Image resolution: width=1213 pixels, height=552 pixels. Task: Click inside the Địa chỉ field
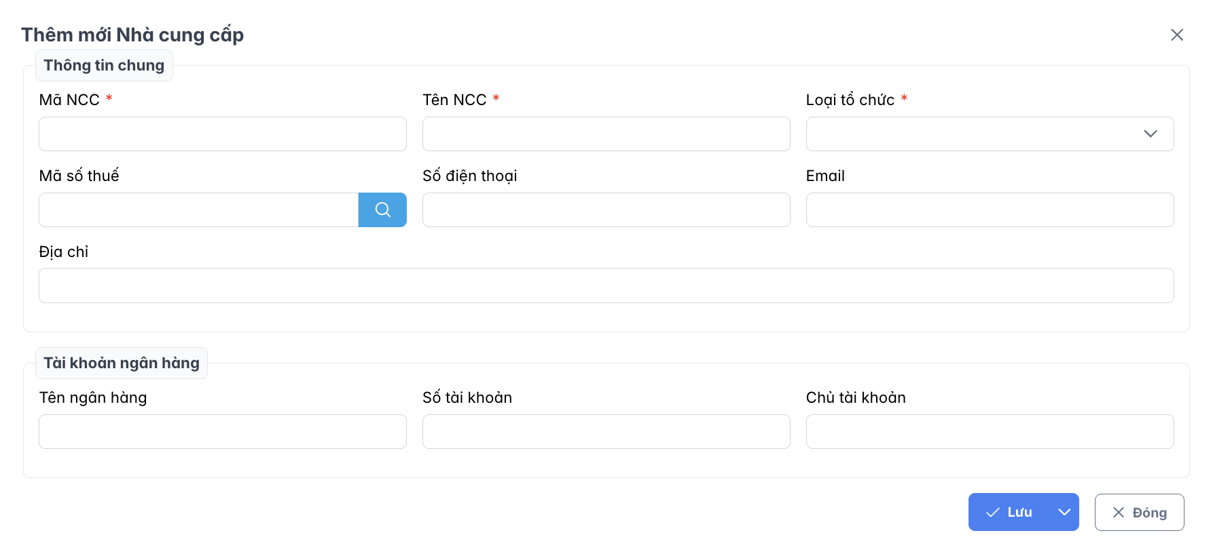(x=606, y=285)
